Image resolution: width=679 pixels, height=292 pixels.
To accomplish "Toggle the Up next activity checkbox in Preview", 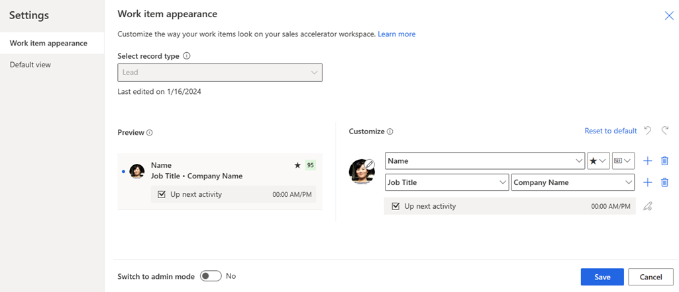I will tap(162, 194).
